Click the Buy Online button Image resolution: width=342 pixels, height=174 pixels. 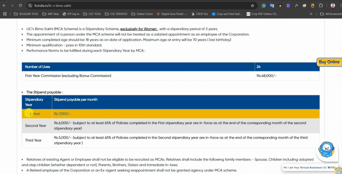[329, 62]
